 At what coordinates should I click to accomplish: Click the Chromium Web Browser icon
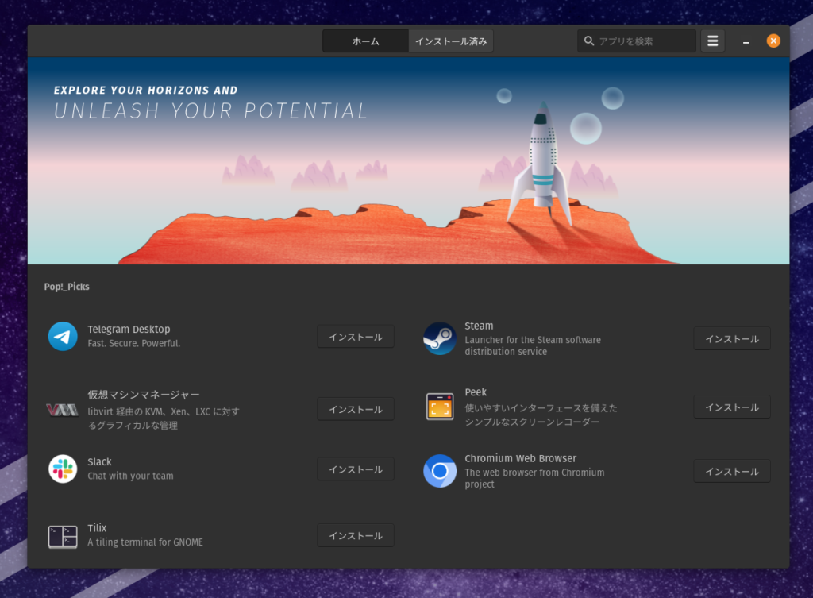click(x=439, y=471)
